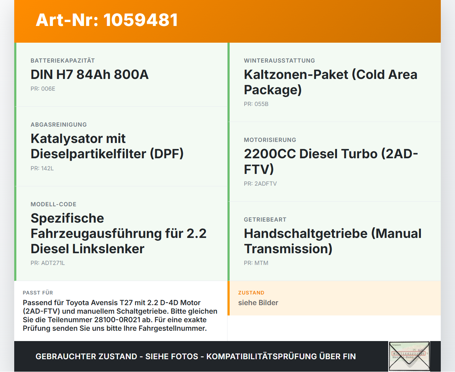The image size is (455, 372).
Task: Select the 2200CC Diesel Turbo (2AD-FTV) entry
Action: [x=331, y=161]
